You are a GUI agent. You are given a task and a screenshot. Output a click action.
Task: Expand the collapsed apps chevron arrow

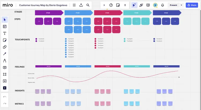point(104,5)
